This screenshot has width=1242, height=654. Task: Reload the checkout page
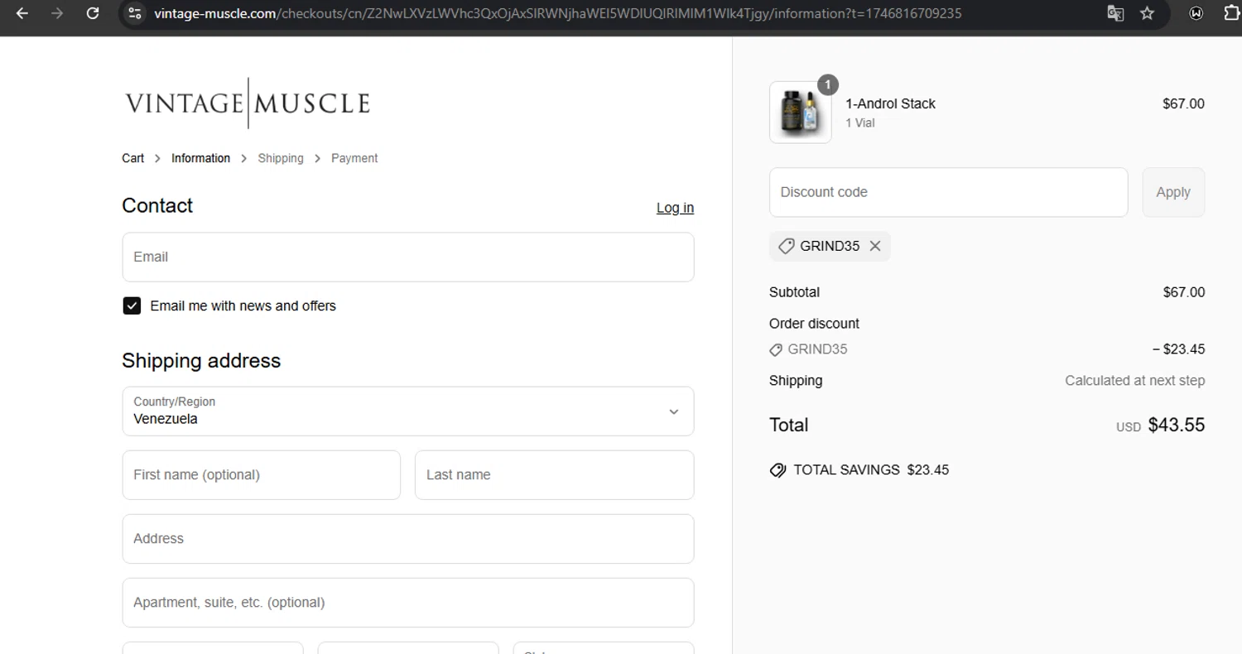[x=93, y=13]
